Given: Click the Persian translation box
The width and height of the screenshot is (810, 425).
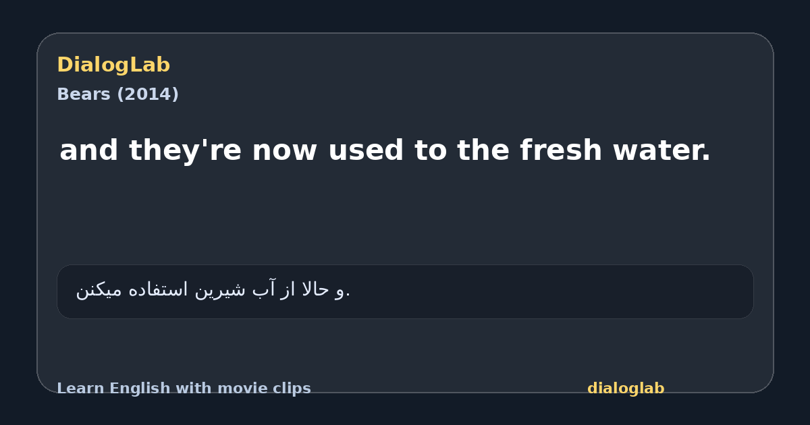Looking at the screenshot, I should 405,291.
